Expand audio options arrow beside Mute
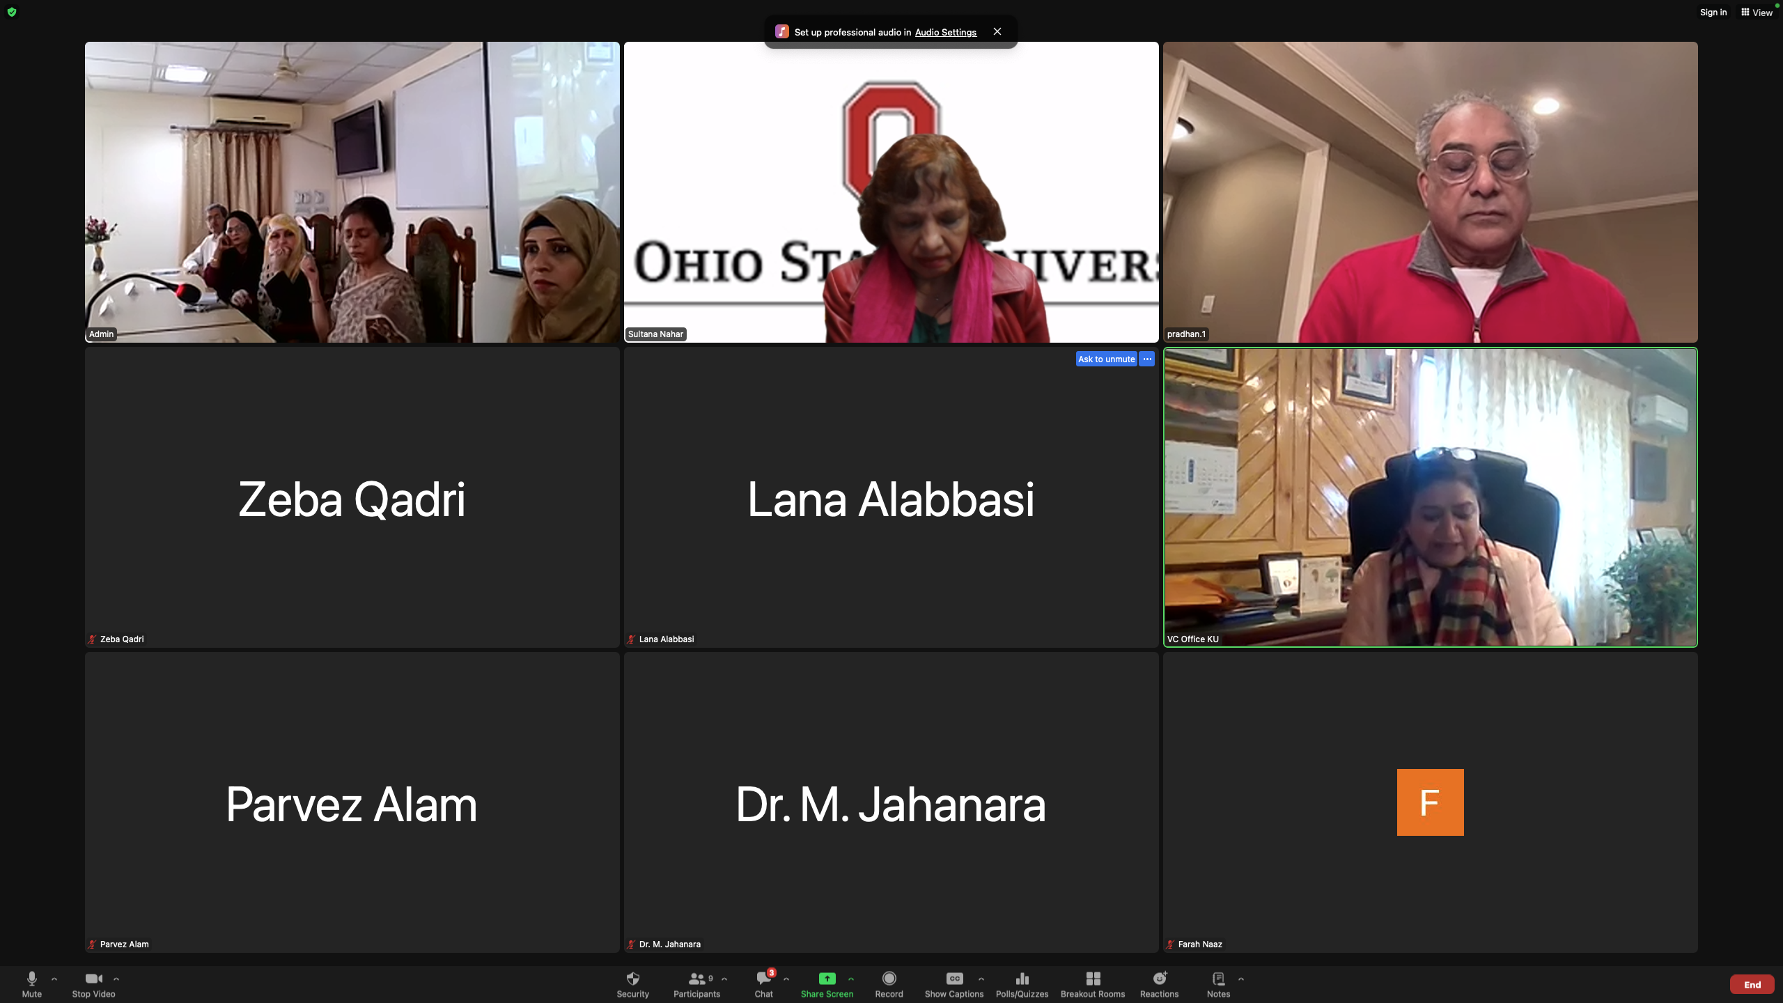The height and width of the screenshot is (1003, 1783). [54, 979]
